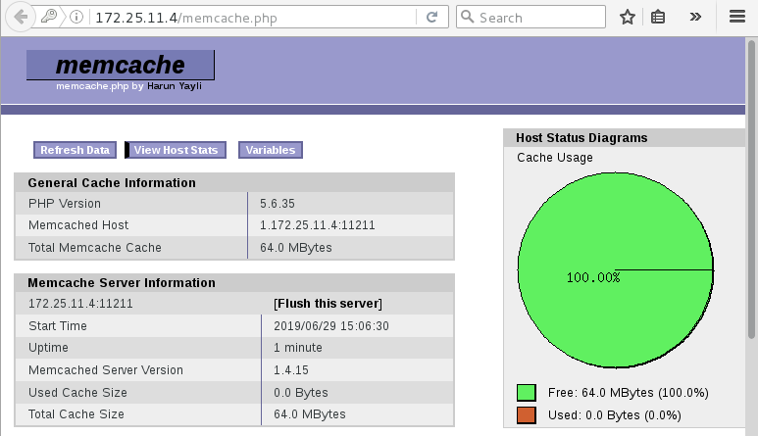Click the browser back arrow button

(x=21, y=17)
